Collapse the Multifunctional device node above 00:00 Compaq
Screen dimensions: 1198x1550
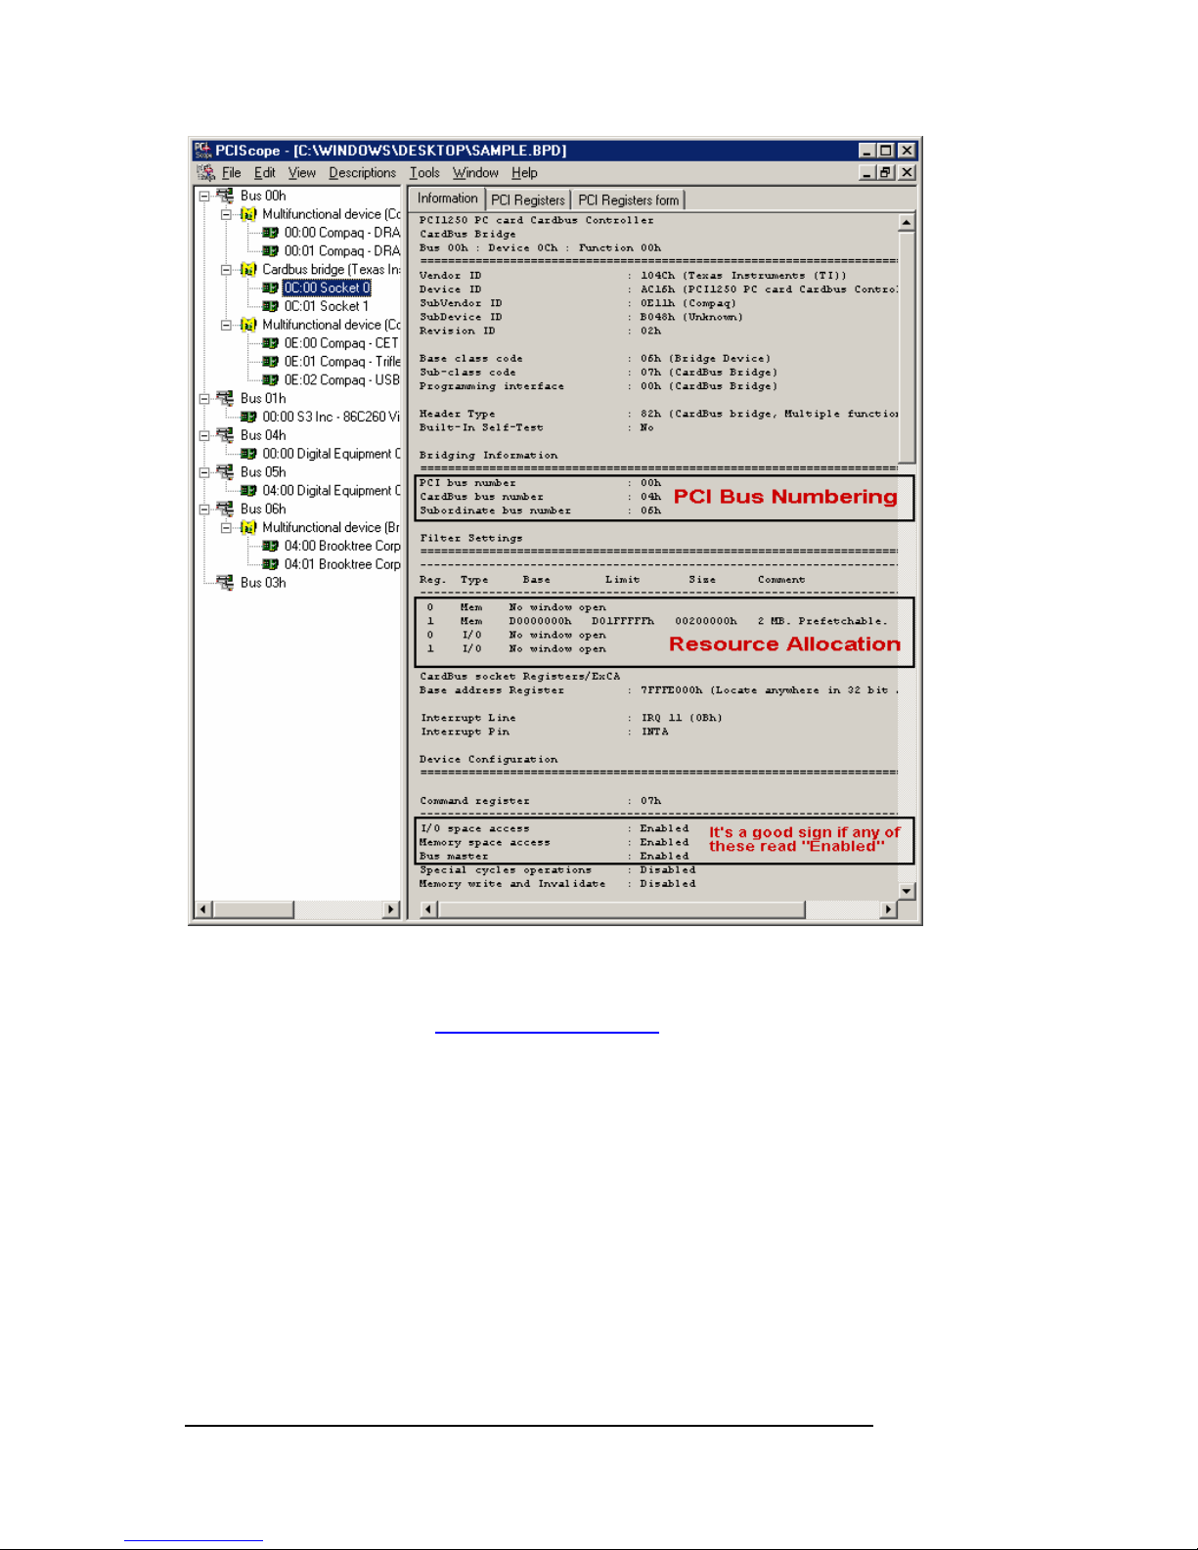click(226, 214)
